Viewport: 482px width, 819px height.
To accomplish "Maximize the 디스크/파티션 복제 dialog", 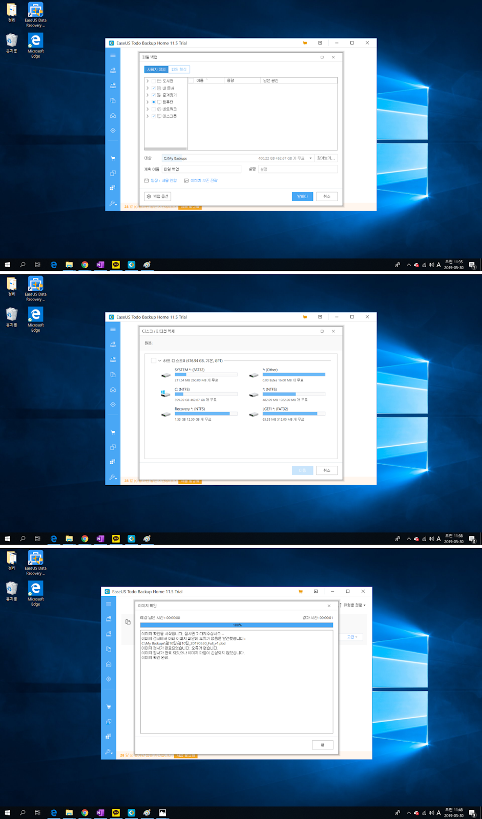I will click(x=322, y=331).
